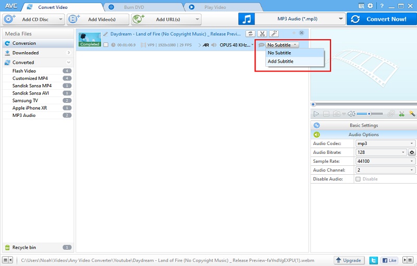This screenshot has height=266, width=417.
Task: Click the audio speaker icon beside OPUS 48 KHz
Action: coord(214,45)
